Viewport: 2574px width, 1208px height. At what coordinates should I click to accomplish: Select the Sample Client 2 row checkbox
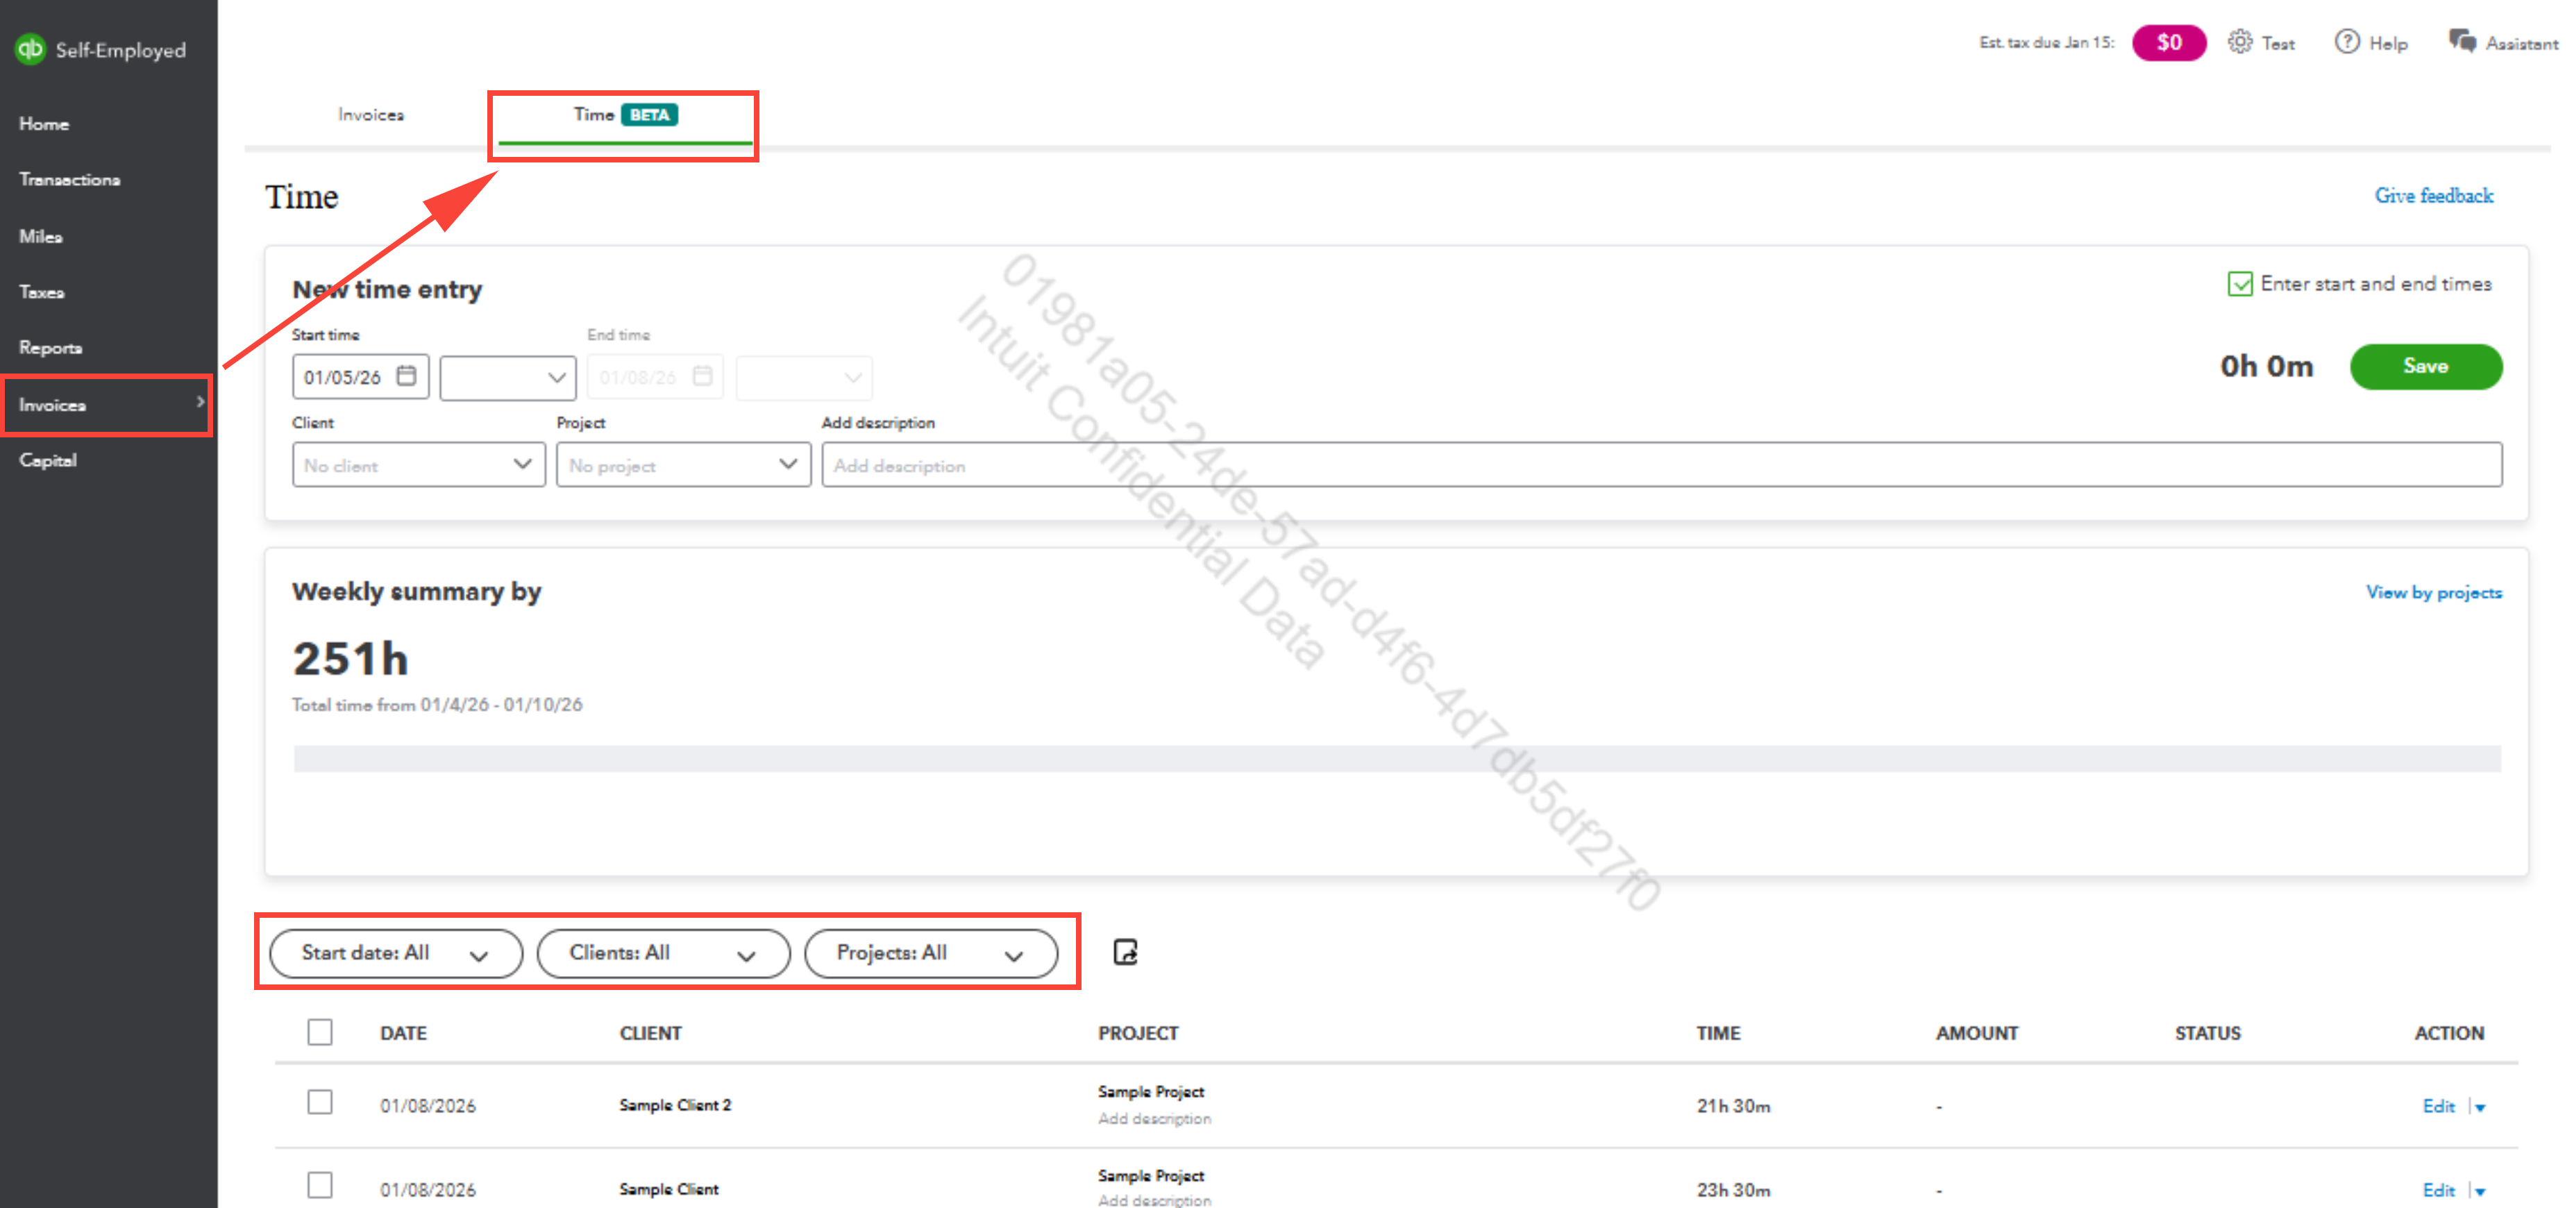[320, 1103]
